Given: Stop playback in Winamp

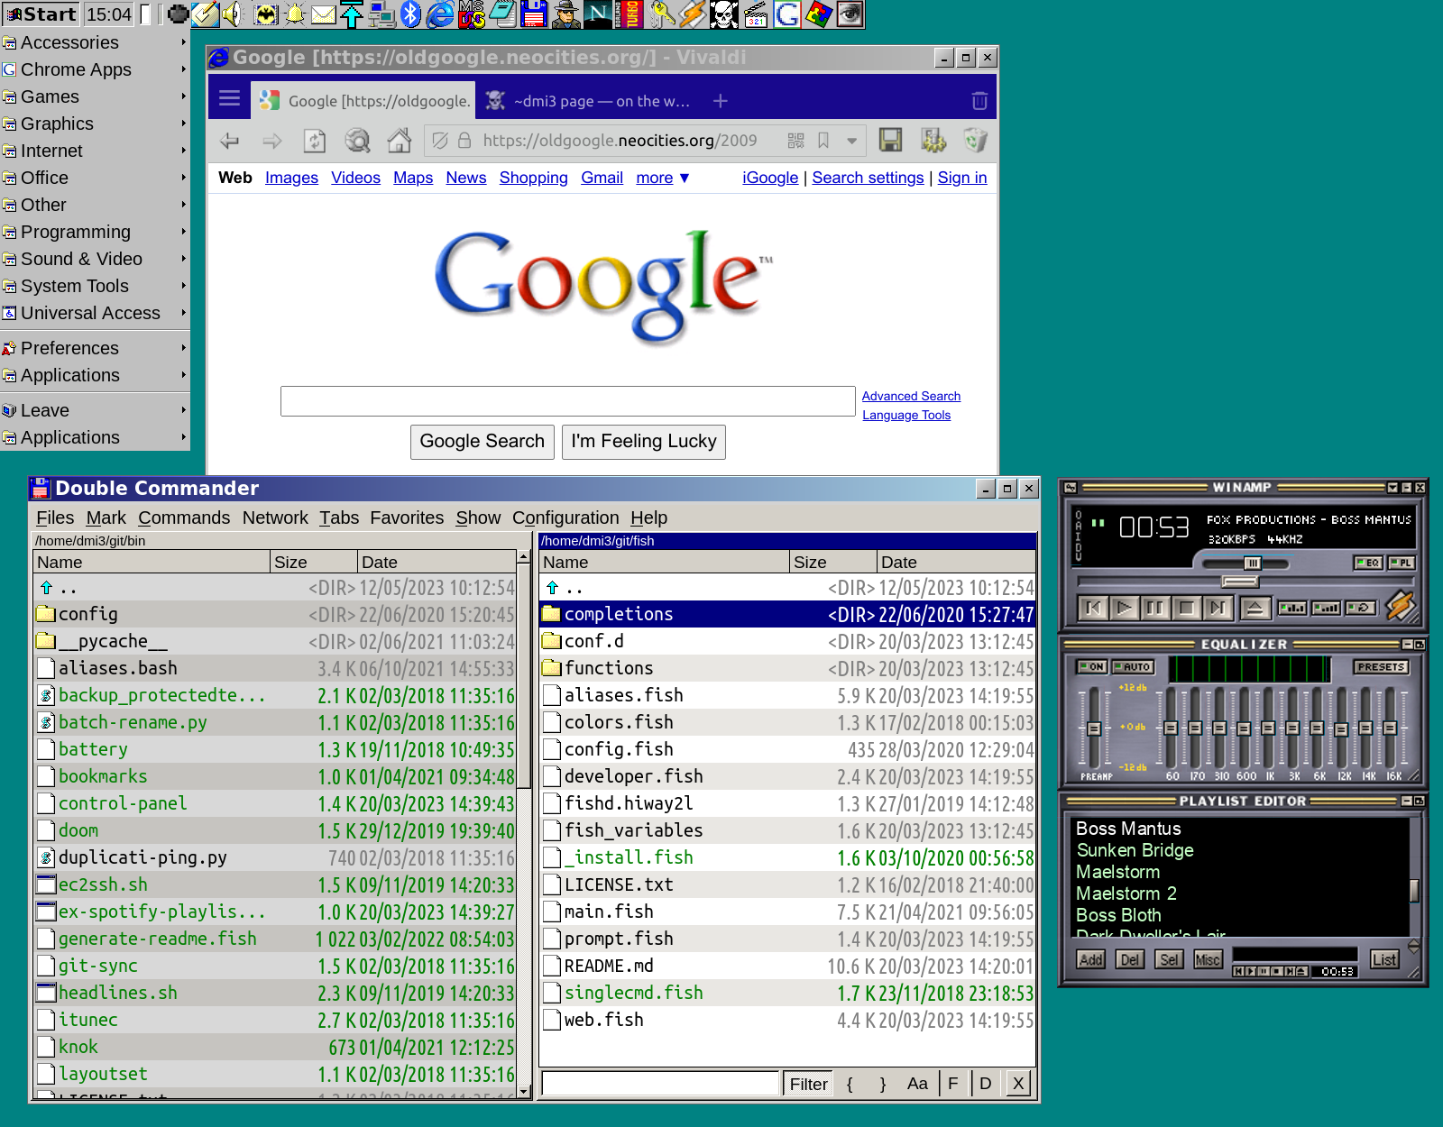Looking at the screenshot, I should pos(1187,608).
